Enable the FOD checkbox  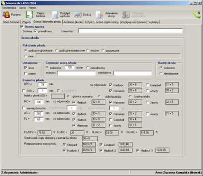24,91
